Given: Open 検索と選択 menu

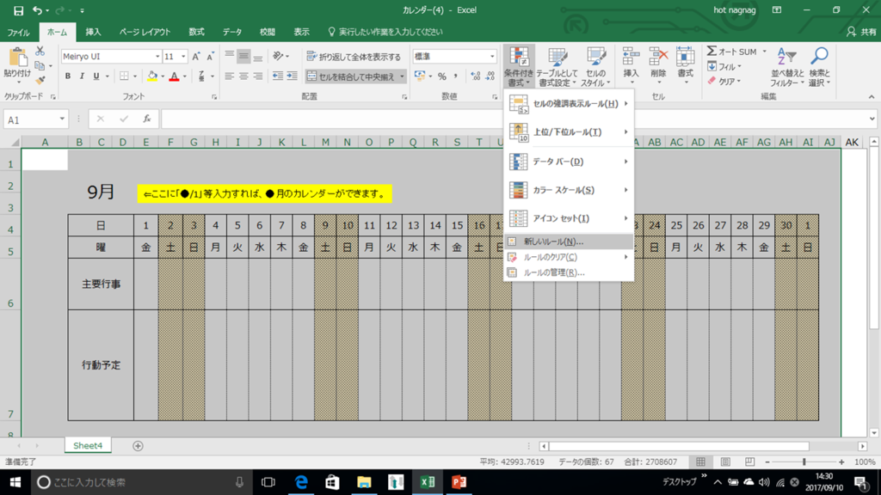Looking at the screenshot, I should tap(820, 66).
